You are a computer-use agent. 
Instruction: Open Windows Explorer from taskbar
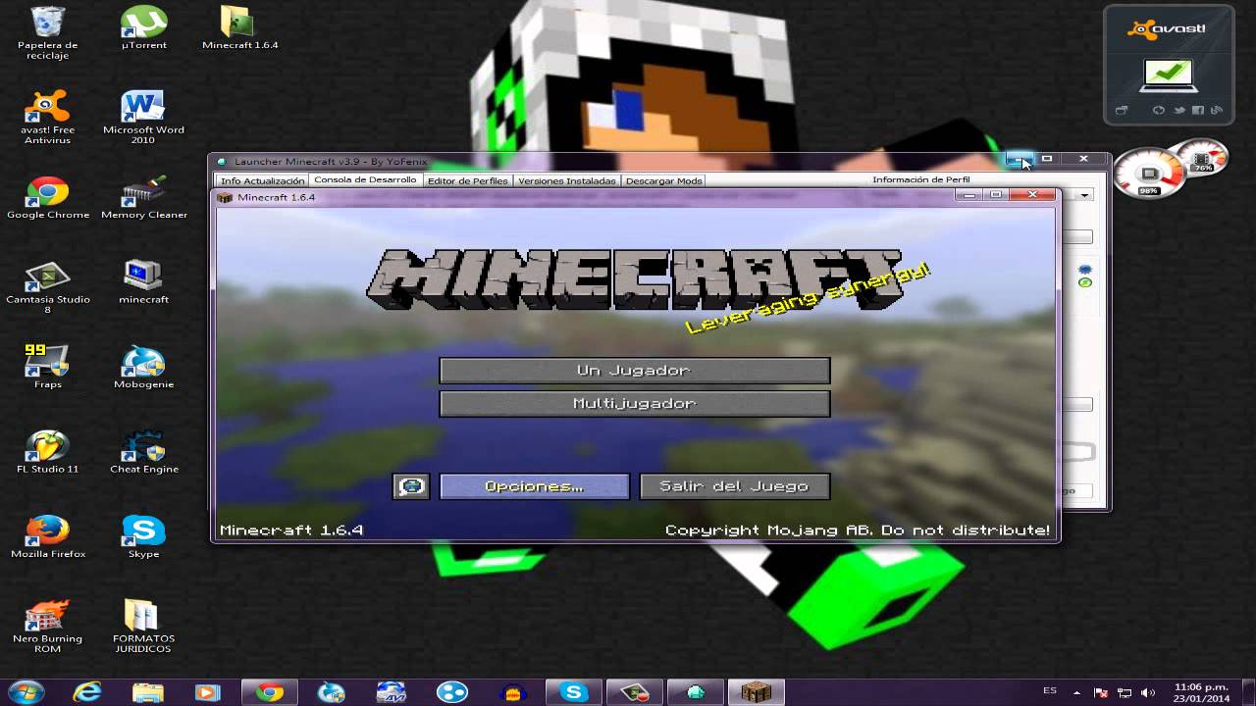tap(147, 692)
